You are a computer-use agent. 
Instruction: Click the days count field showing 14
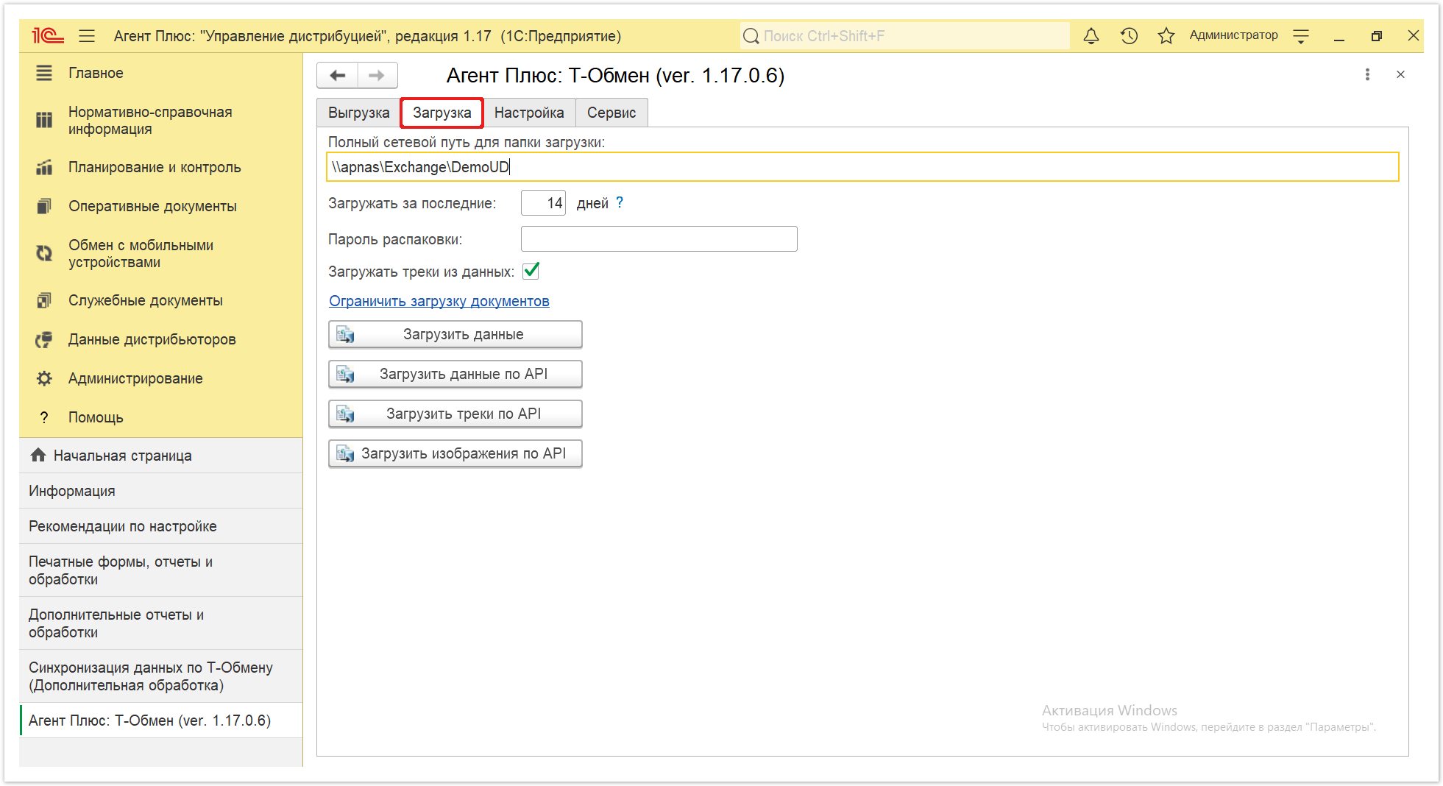(543, 203)
